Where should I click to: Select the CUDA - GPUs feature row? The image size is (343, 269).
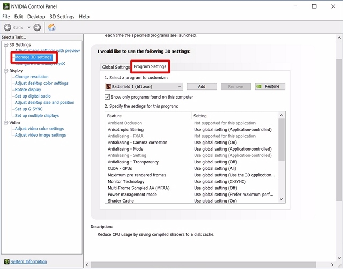coord(192,169)
